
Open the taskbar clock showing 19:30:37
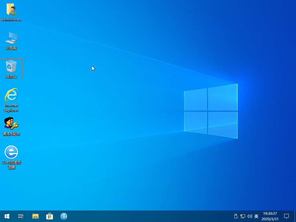click(270, 216)
